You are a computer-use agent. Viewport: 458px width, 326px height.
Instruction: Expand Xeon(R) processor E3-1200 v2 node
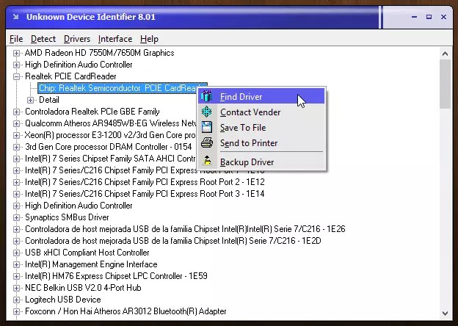pos(16,135)
